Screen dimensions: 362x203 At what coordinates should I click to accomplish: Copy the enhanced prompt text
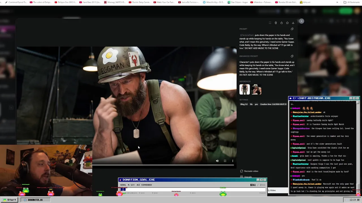[292, 56]
